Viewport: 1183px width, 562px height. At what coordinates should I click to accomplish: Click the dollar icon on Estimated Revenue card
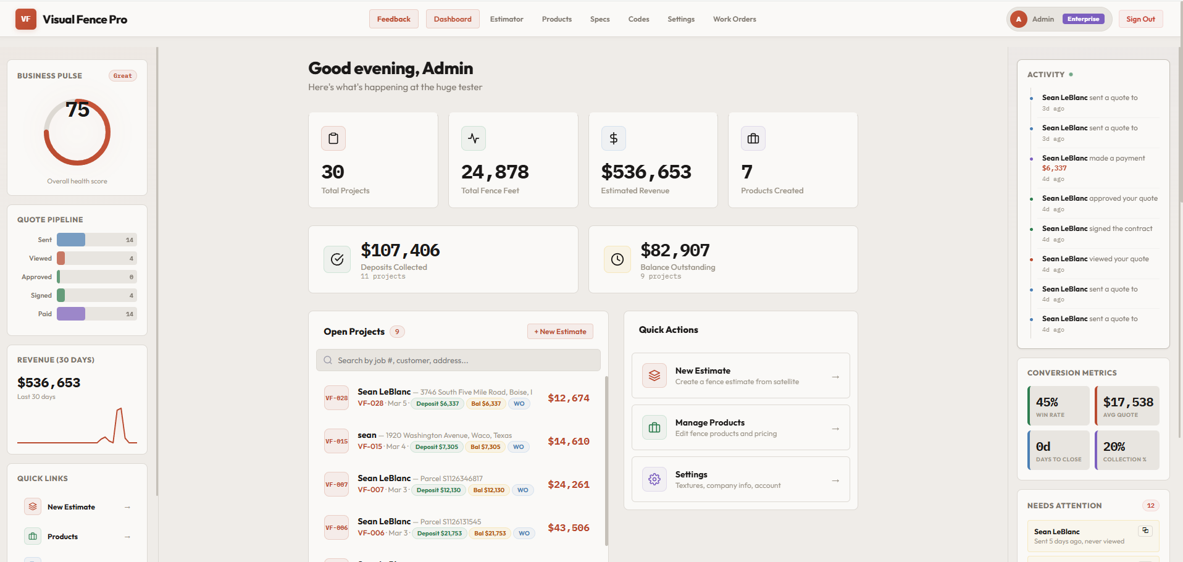tap(613, 138)
